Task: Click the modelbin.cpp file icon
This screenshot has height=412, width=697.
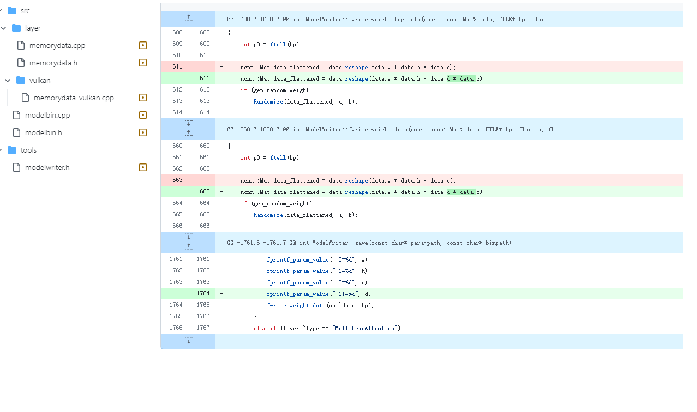Action: pos(16,115)
